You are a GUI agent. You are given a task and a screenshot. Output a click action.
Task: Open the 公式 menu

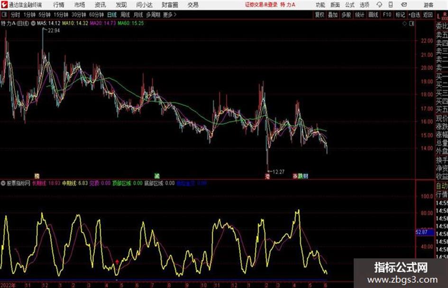point(349,5)
